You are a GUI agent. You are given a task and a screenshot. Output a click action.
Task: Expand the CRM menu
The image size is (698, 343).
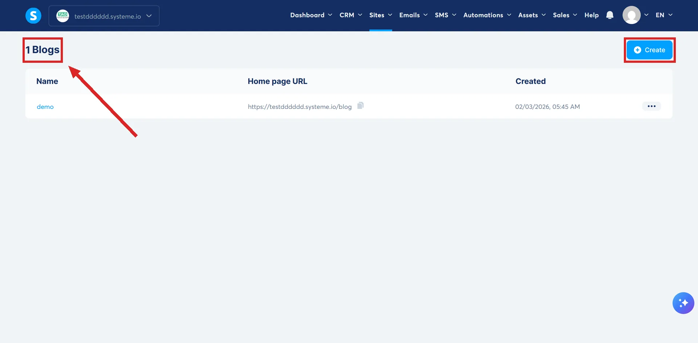click(x=351, y=15)
